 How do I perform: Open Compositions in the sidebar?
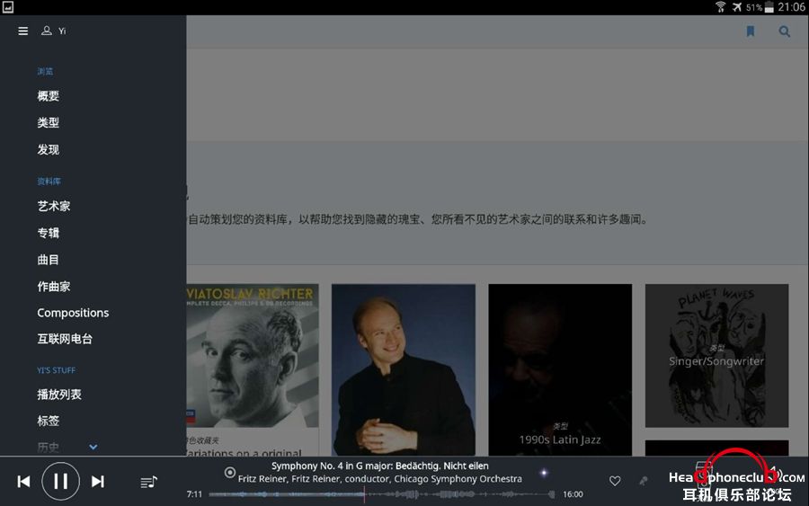73,313
